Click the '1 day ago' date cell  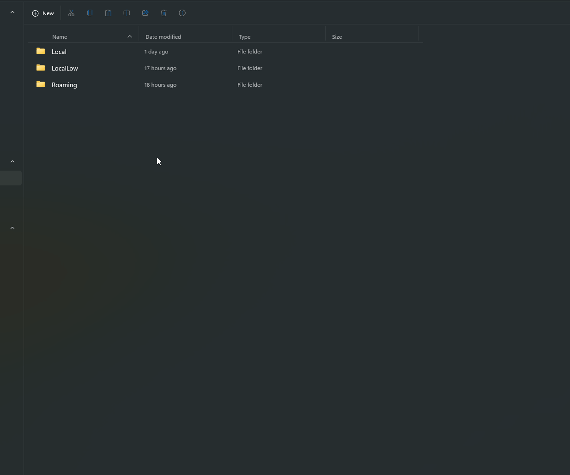point(156,52)
